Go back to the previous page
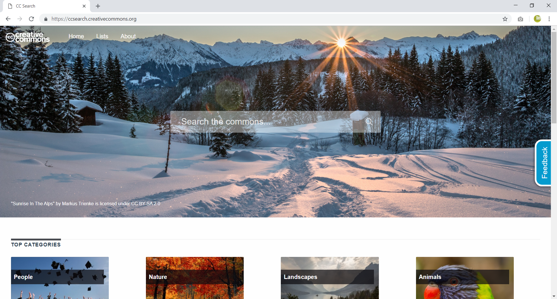 [x=8, y=19]
